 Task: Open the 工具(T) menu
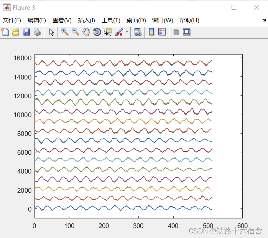[111, 20]
